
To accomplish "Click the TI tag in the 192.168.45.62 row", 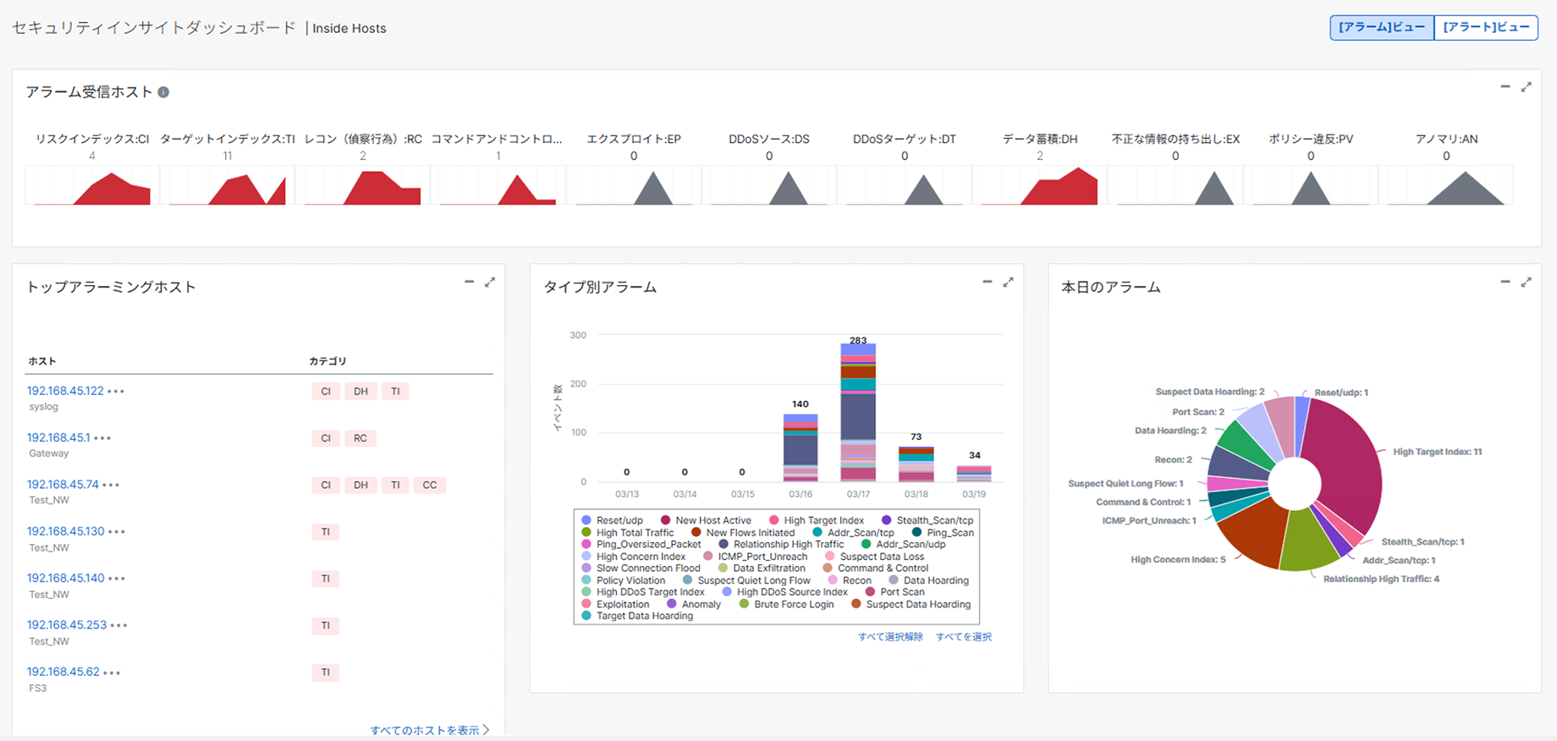I will [x=326, y=672].
